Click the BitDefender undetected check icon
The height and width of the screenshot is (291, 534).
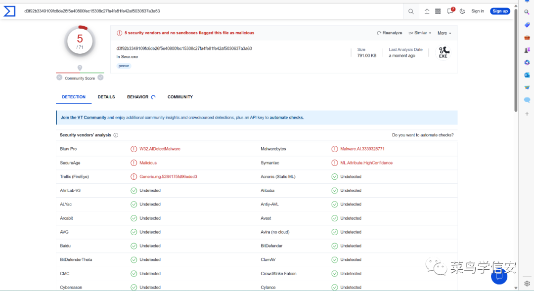(335, 246)
